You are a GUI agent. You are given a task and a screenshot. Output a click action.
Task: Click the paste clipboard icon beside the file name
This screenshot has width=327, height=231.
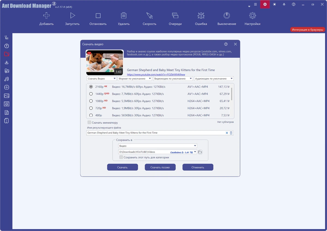click(231, 133)
